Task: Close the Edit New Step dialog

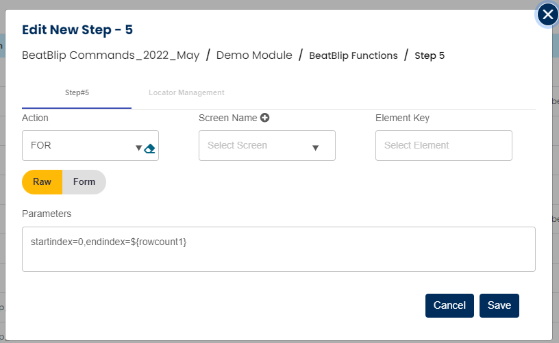Action: (547, 14)
